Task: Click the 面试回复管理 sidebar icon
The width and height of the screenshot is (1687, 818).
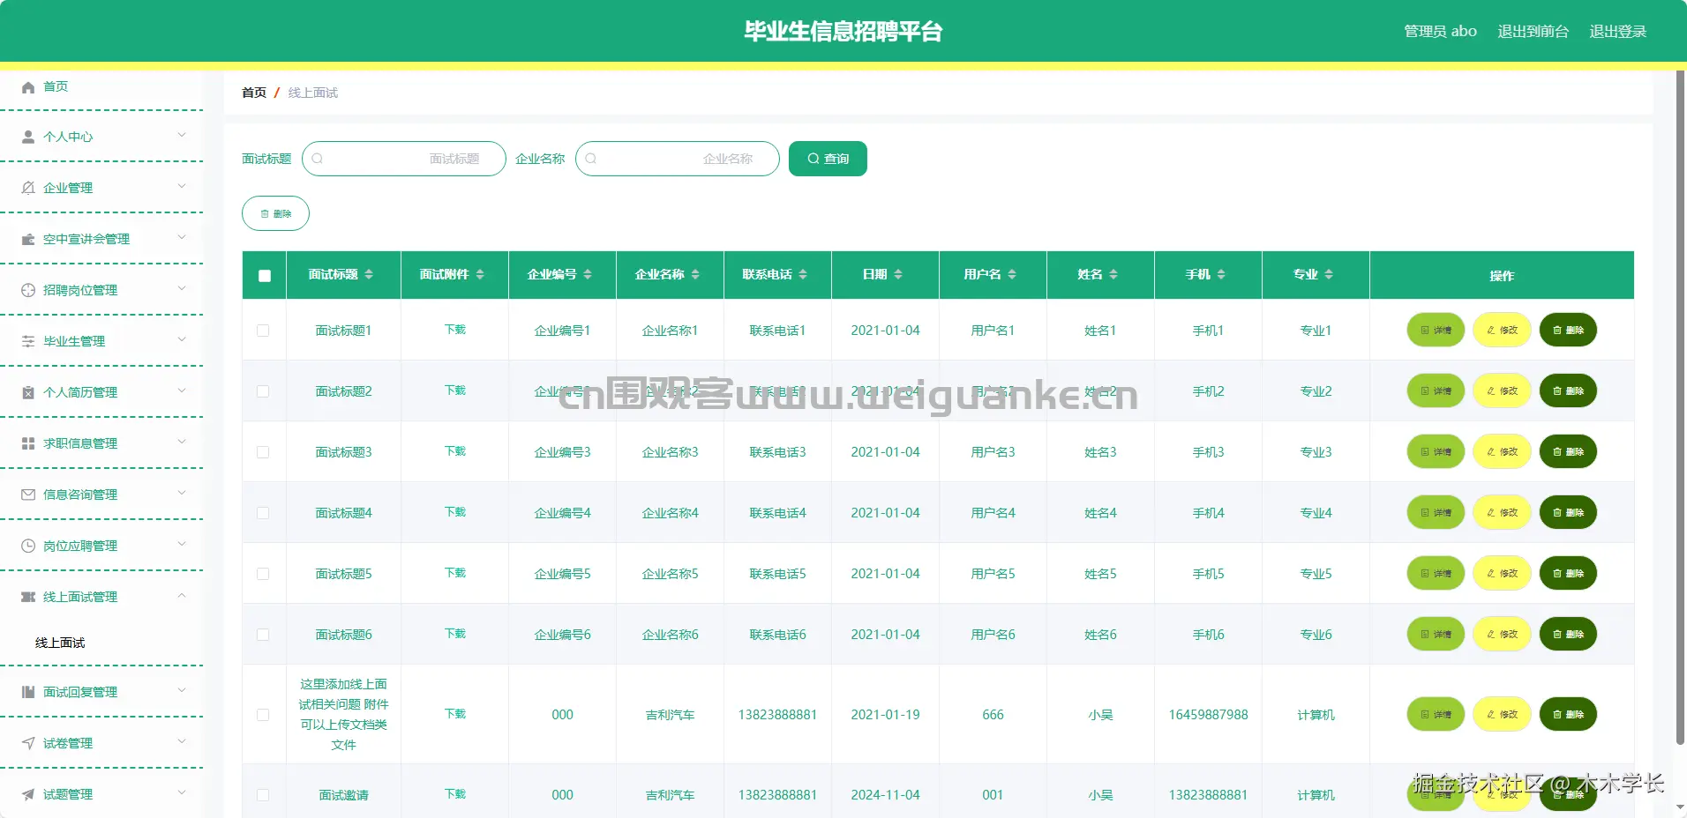Action: [x=28, y=692]
